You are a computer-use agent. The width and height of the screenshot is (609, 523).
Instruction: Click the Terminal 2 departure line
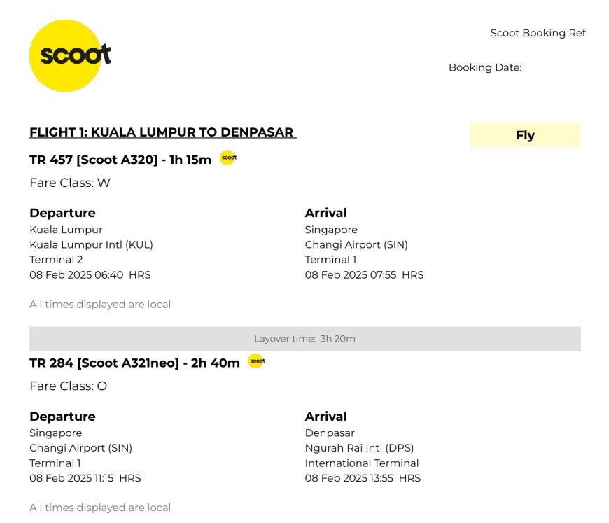56,260
